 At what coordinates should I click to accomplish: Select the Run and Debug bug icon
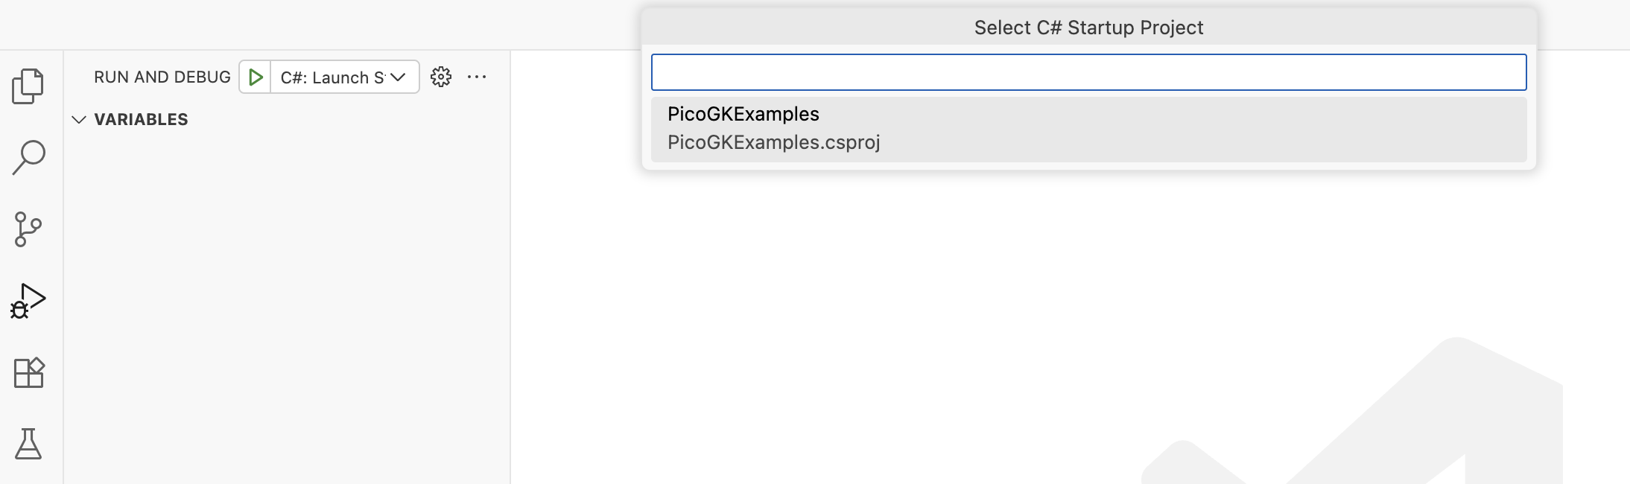tap(28, 301)
